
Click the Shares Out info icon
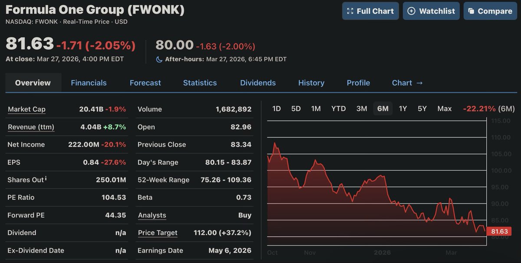(x=46, y=178)
